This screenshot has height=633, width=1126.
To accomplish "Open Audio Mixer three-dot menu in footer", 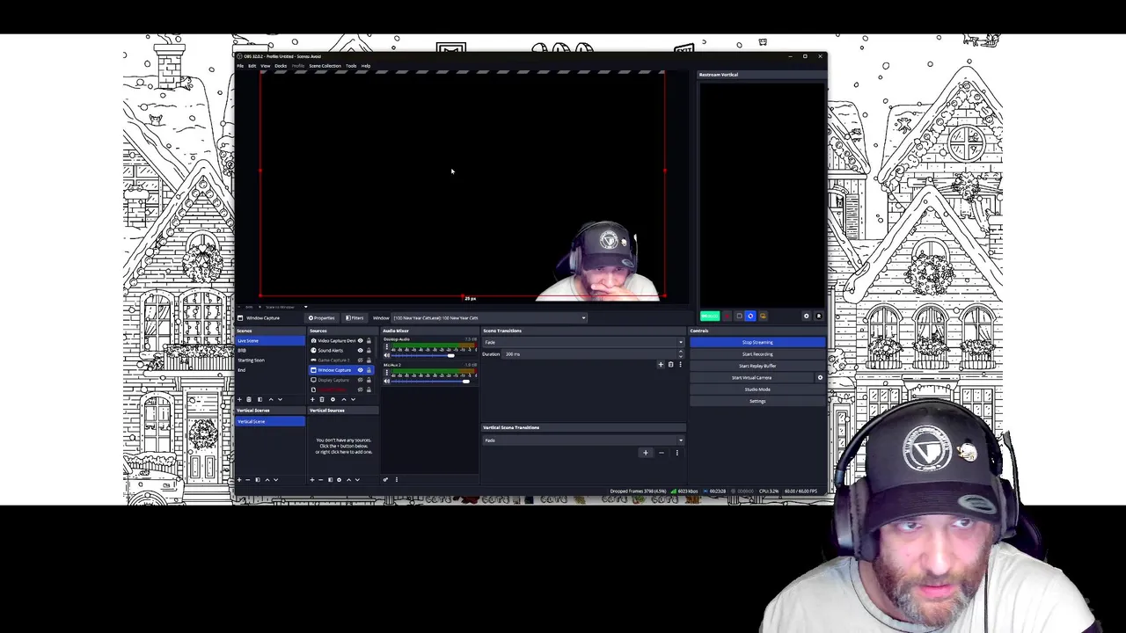I will [x=397, y=479].
